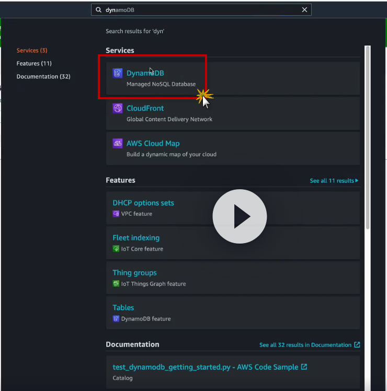The image size is (387, 391).
Task: Click the DynamoDB feature icon under Tables
Action: [x=116, y=318]
